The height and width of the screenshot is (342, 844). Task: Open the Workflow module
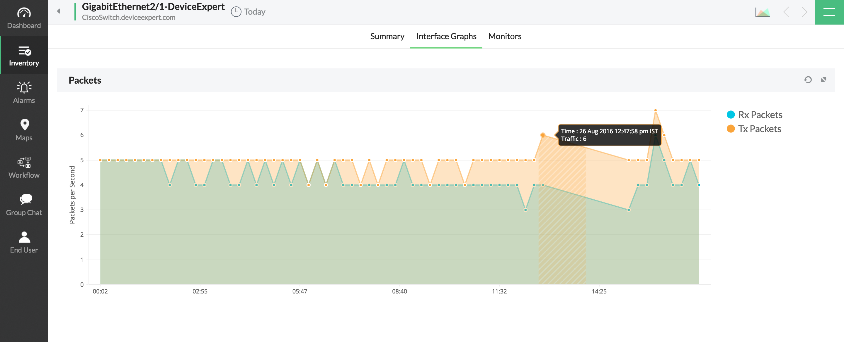(x=24, y=167)
